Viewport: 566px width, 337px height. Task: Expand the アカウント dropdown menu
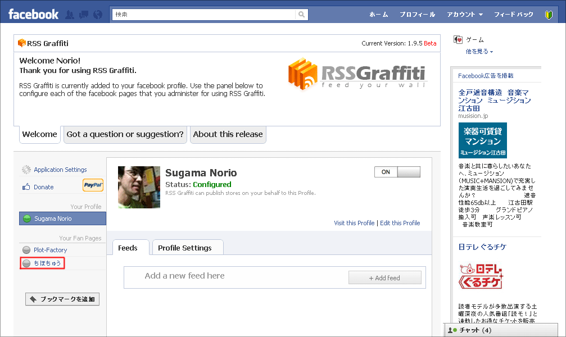[x=465, y=15]
